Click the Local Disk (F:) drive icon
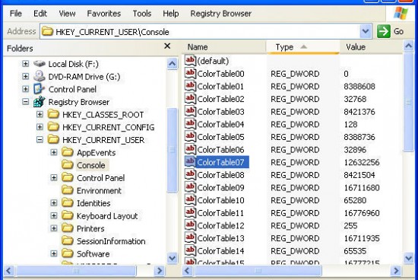418x280 pixels. [x=40, y=63]
